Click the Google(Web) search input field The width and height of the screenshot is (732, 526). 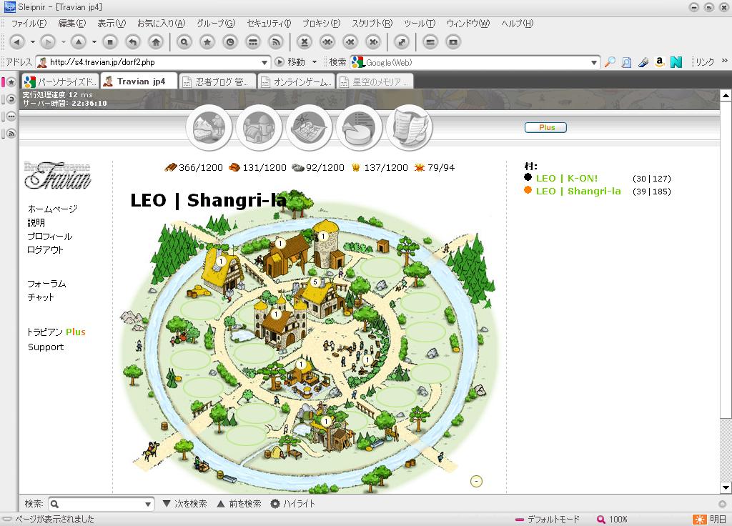[475, 63]
